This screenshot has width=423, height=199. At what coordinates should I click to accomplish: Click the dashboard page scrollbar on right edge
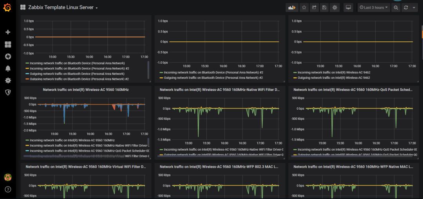pos(422,43)
